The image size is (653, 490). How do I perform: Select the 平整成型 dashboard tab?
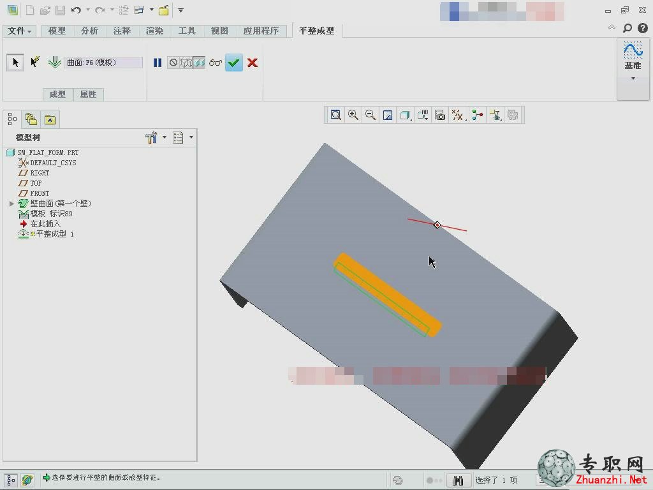pos(316,31)
